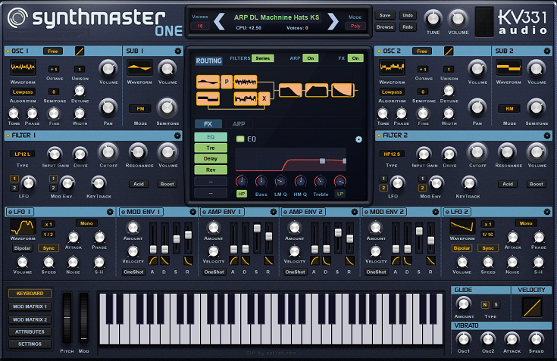This screenshot has width=557, height=361.
Task: Open the LFO 2 settings gear
Action: coord(547,212)
